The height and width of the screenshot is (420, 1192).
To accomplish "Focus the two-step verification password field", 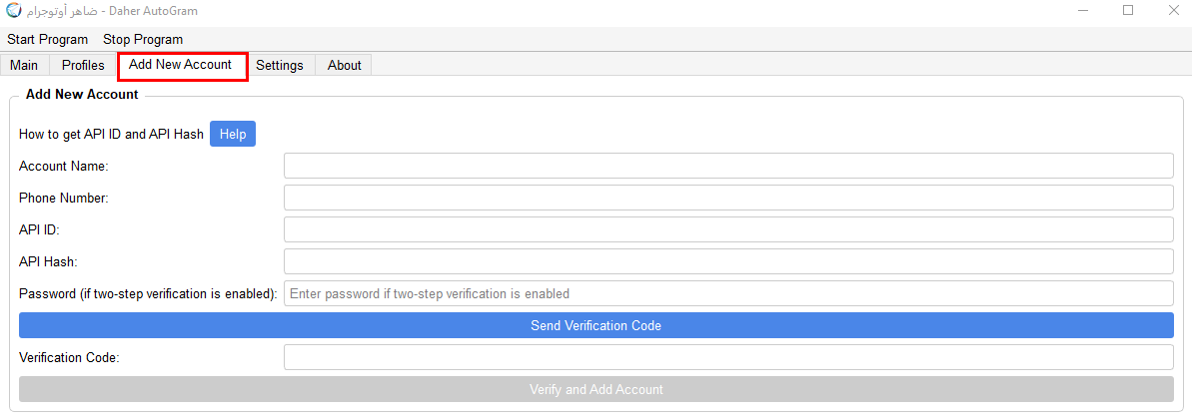I will pyautogui.click(x=728, y=293).
